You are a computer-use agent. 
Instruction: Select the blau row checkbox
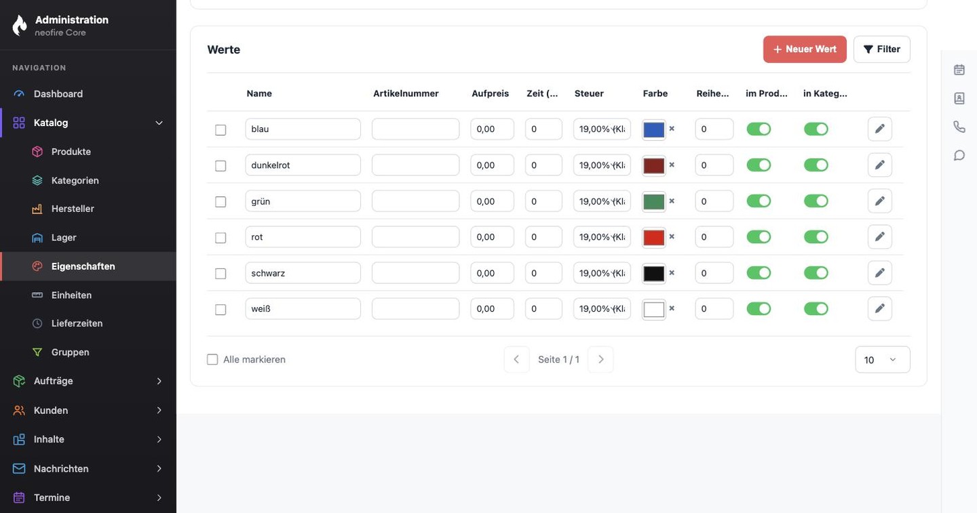tap(221, 129)
